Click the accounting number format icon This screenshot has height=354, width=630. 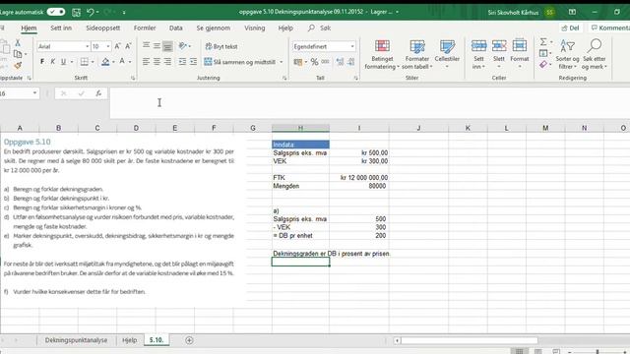pyautogui.click(x=297, y=62)
